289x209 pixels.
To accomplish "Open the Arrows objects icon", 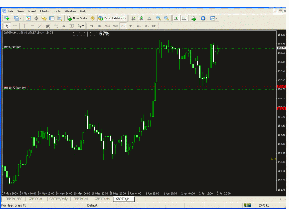I will [x=80, y=26].
